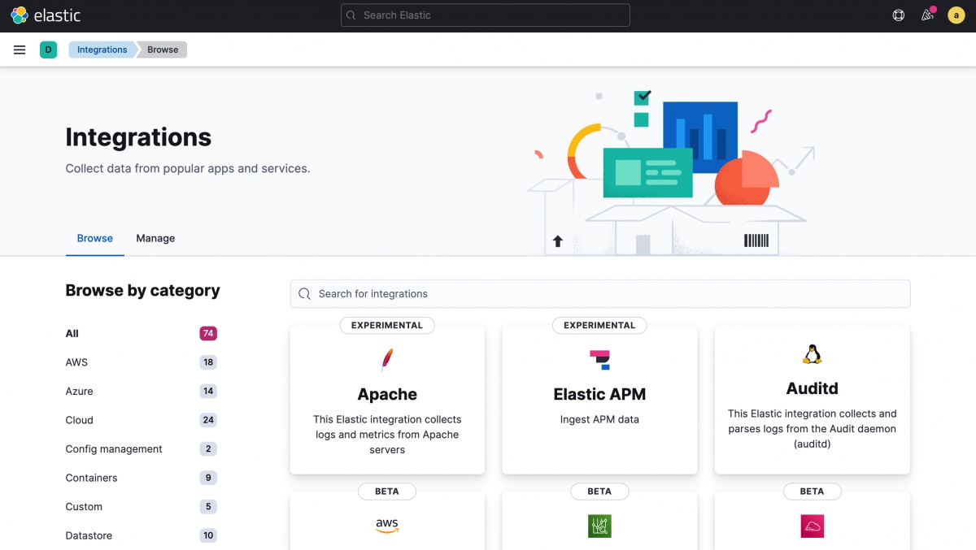Focus the Search Elastic global search bar
This screenshot has width=976, height=550.
coord(486,15)
